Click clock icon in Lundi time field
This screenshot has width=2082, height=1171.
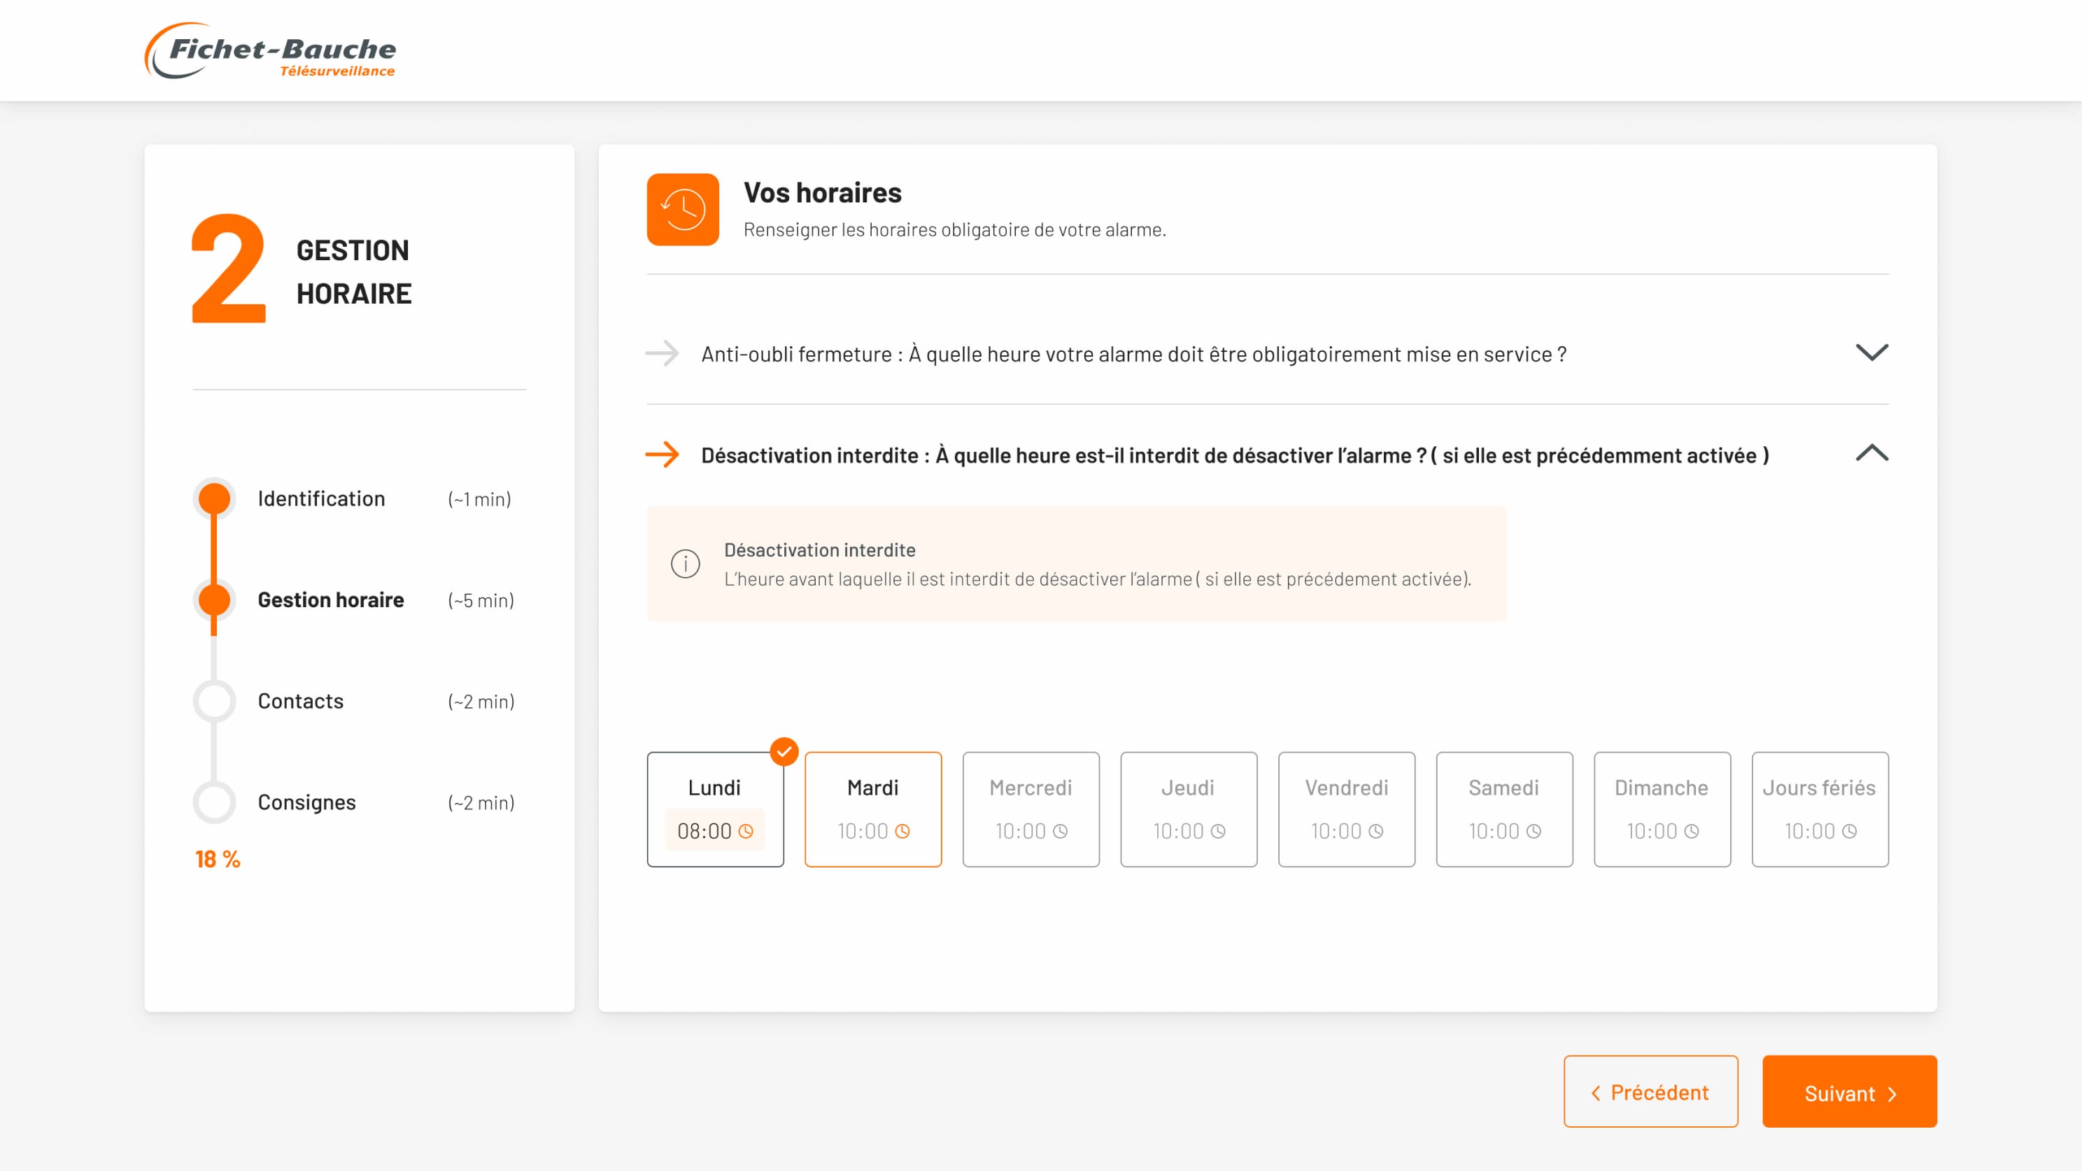(x=746, y=831)
